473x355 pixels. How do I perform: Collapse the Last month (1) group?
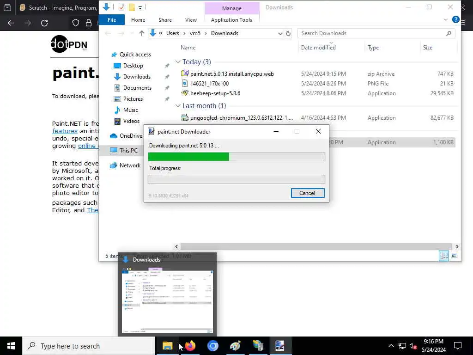(x=178, y=106)
